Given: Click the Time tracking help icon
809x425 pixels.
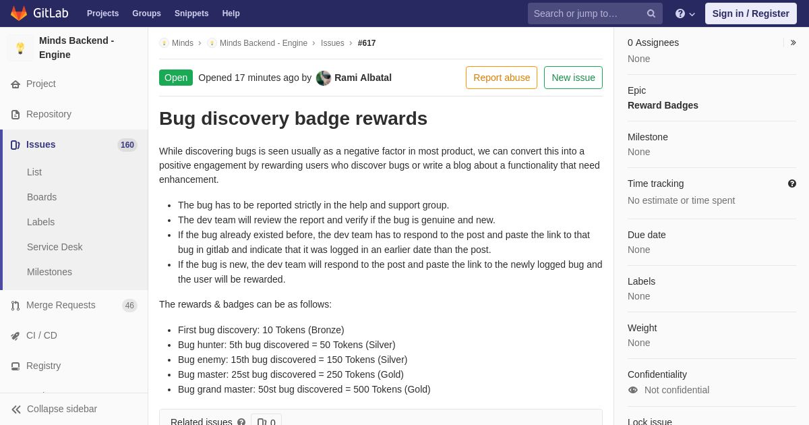Looking at the screenshot, I should coord(792,183).
